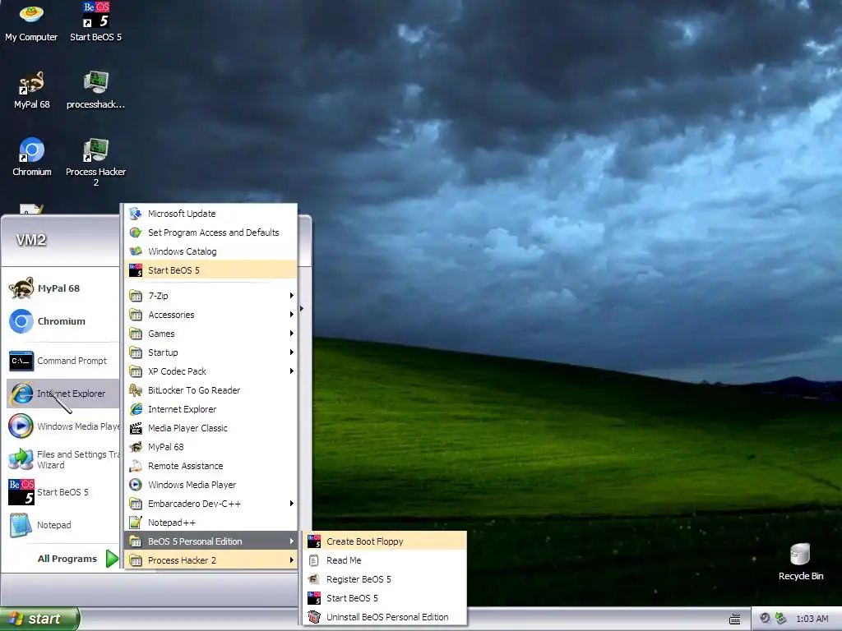Open Command Prompt from start menu
Image resolution: width=842 pixels, height=631 pixels.
(62, 361)
